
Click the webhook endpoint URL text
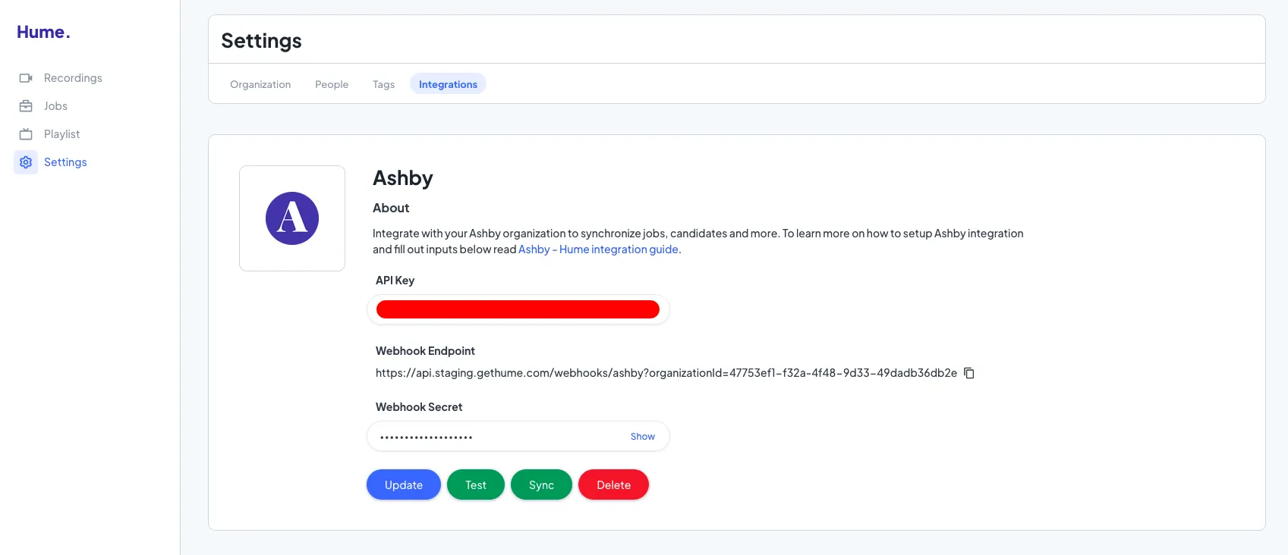pyautogui.click(x=666, y=373)
